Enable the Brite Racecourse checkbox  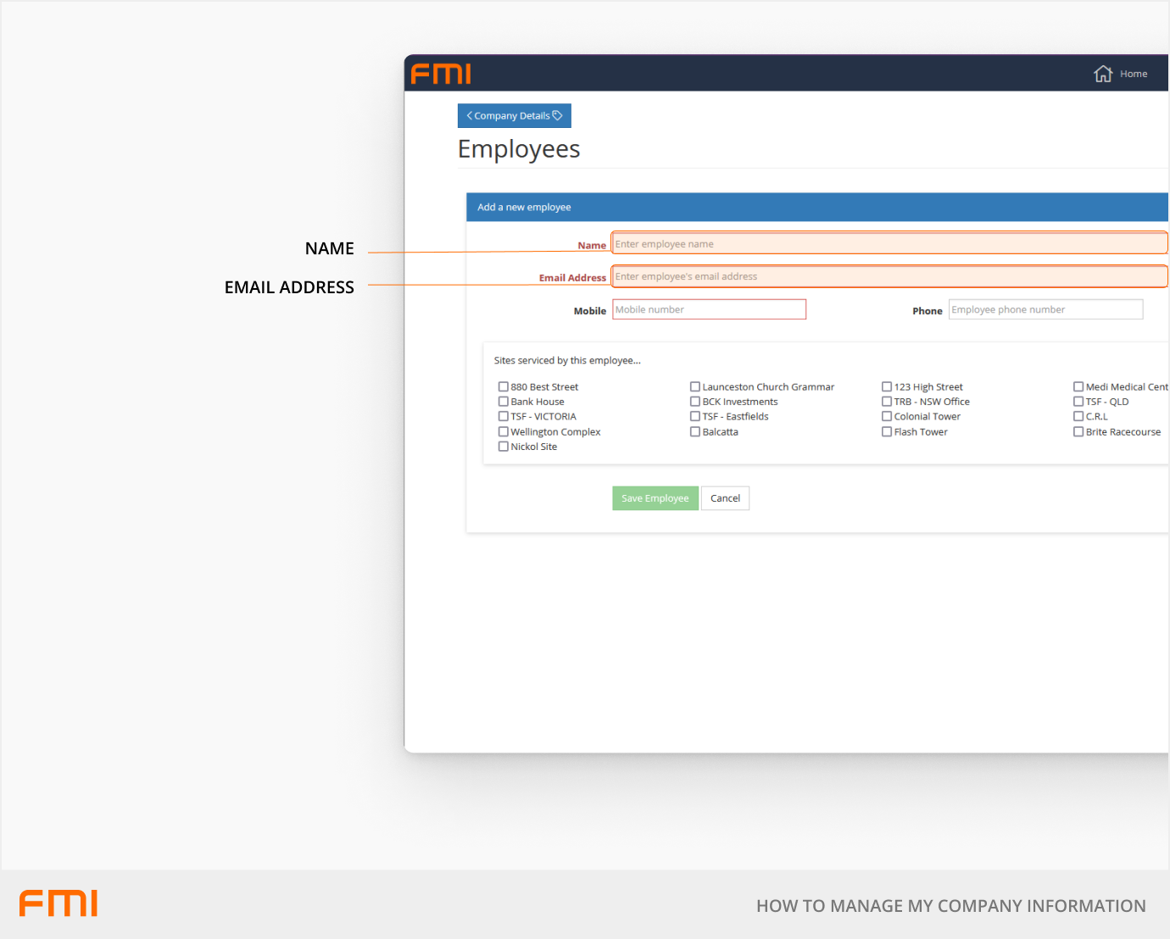pos(1078,431)
